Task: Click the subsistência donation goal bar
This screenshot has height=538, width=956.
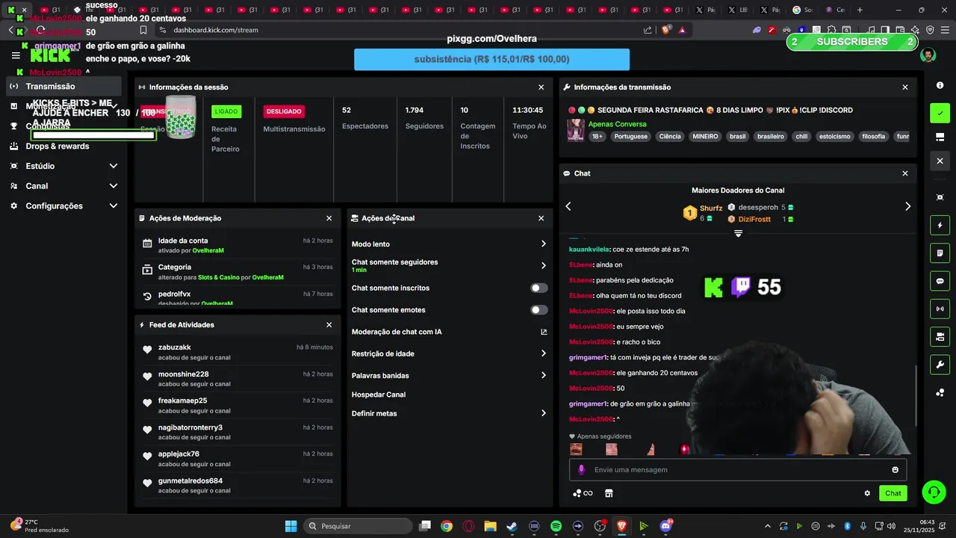Action: click(x=491, y=59)
